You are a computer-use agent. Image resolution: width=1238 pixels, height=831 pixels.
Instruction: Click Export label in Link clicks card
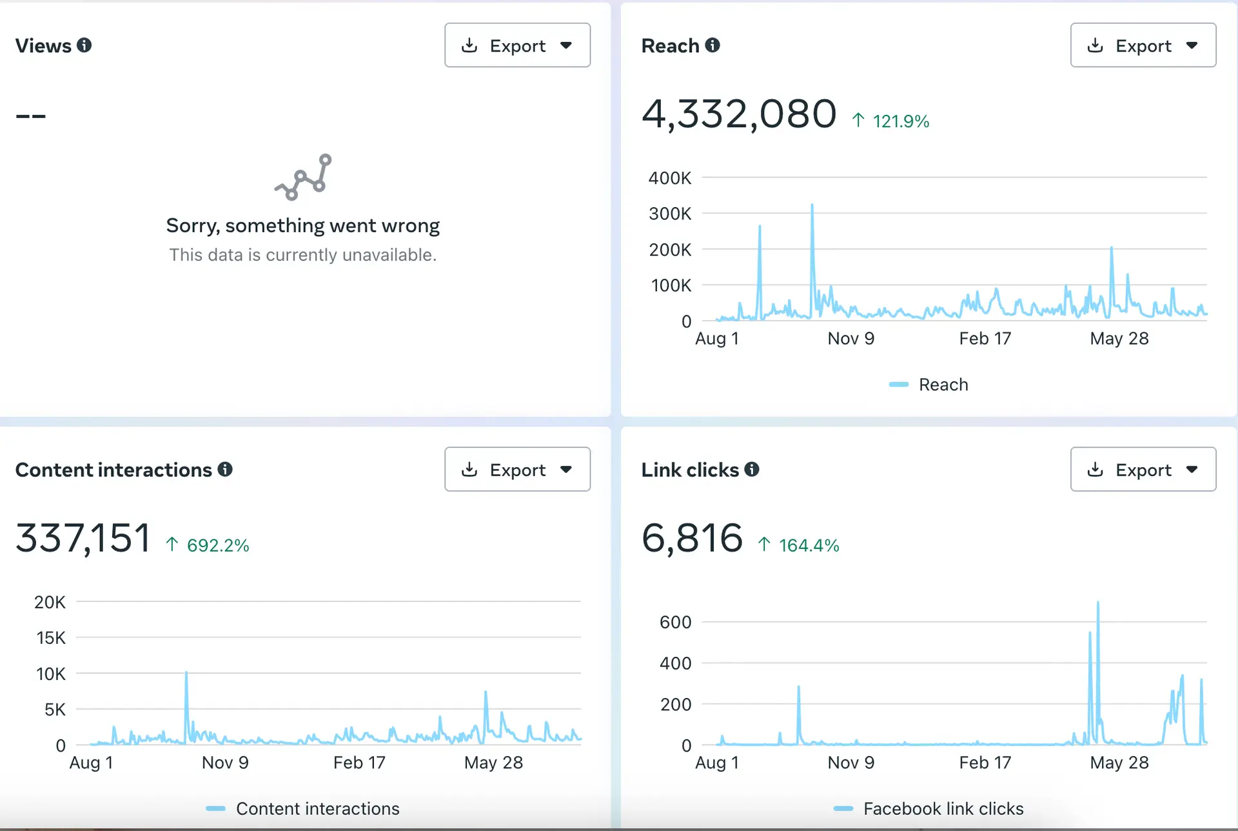coord(1143,470)
